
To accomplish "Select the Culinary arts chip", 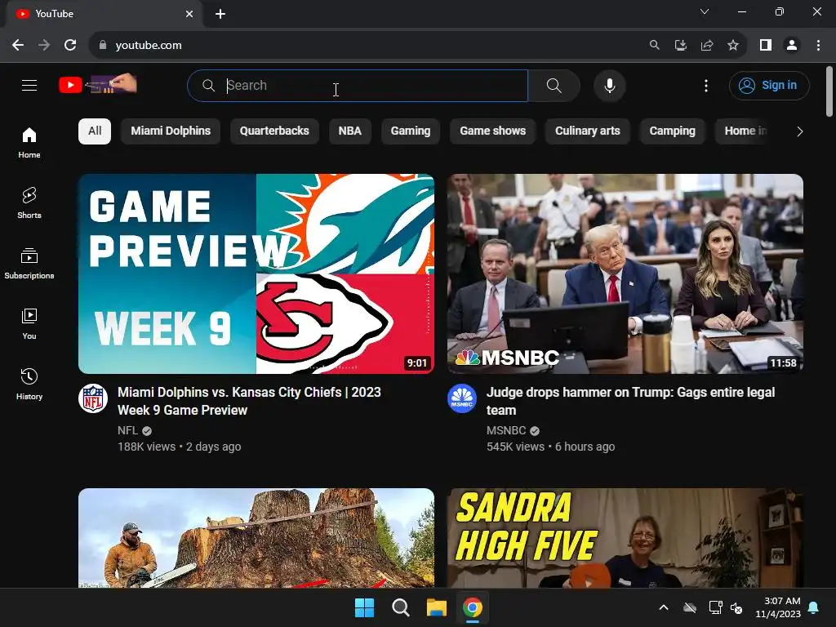I will 588,131.
